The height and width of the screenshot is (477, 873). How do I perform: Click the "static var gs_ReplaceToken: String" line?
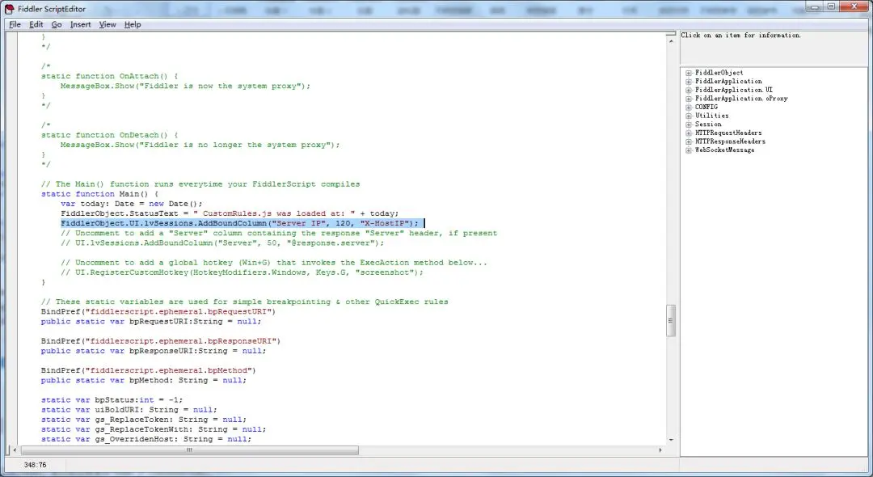144,420
